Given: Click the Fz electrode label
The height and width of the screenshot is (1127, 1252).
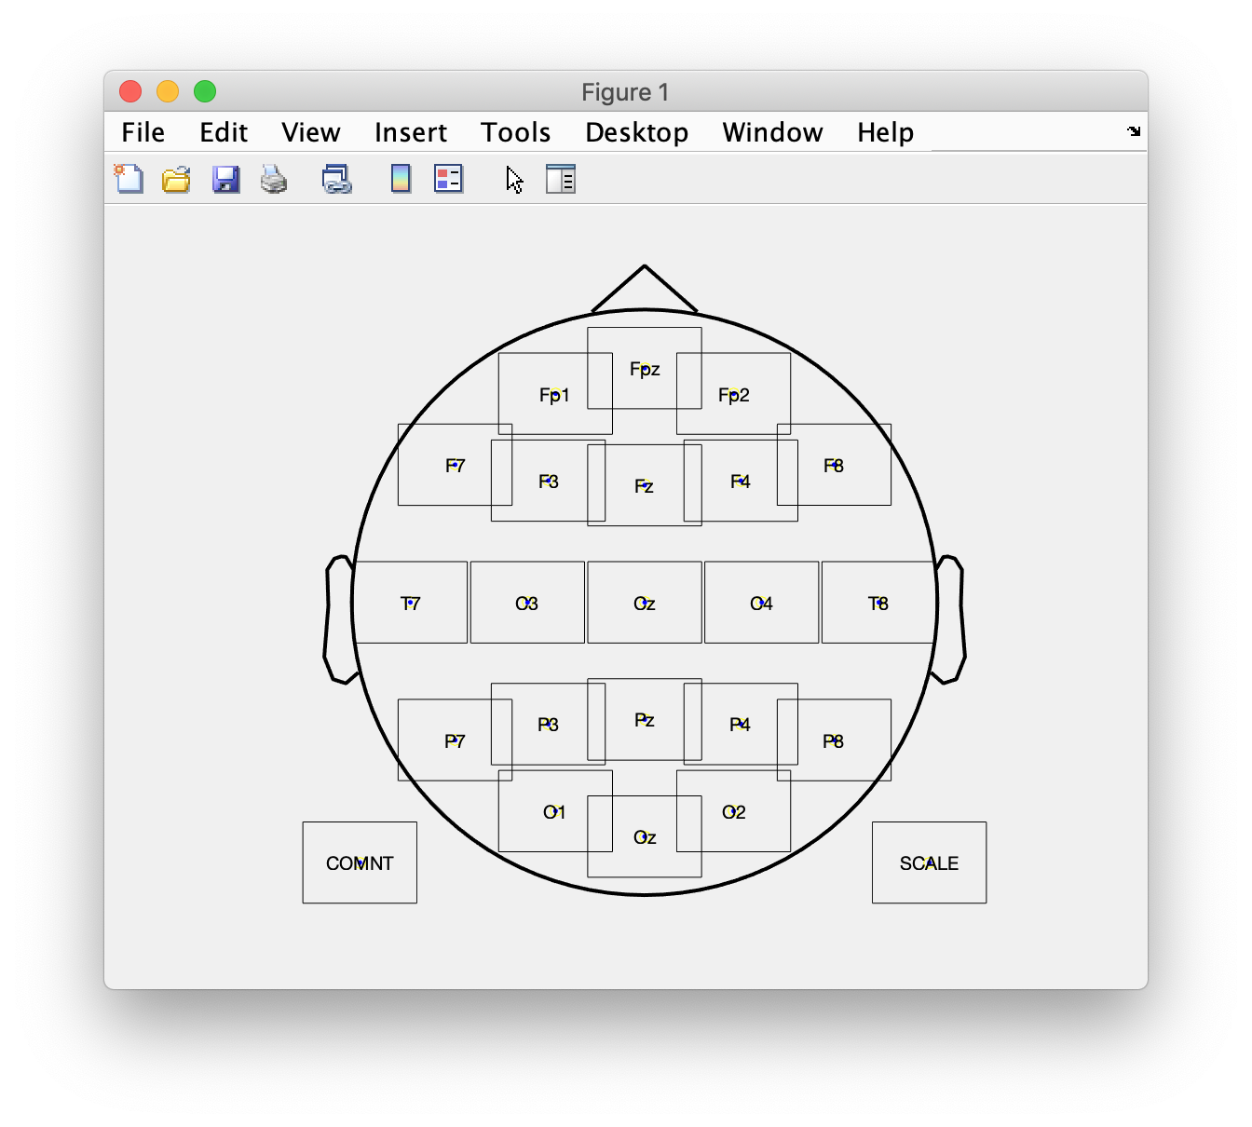Looking at the screenshot, I should [x=644, y=486].
